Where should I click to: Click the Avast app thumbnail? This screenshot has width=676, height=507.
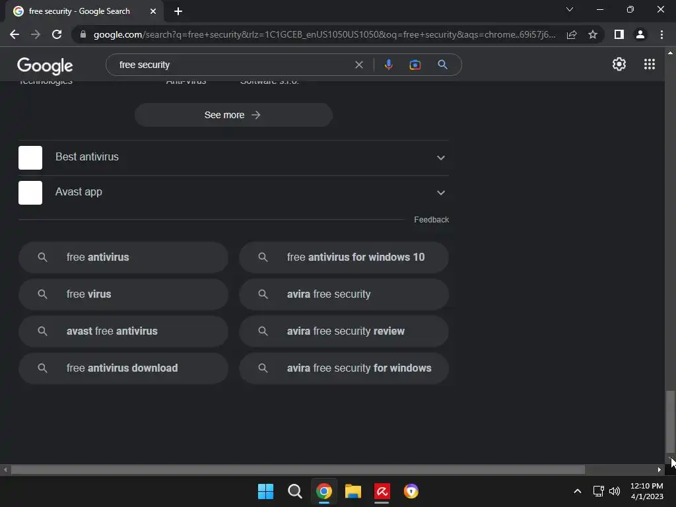coord(30,192)
